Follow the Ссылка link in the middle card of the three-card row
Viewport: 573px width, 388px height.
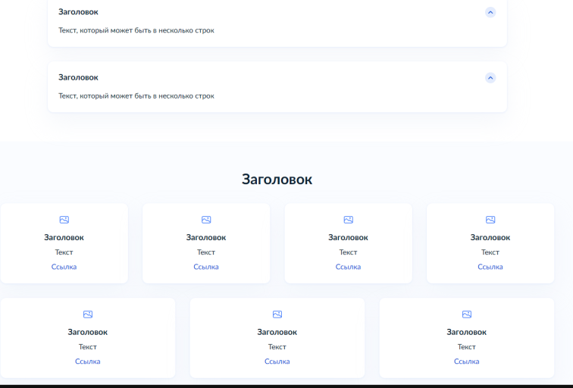pos(277,361)
